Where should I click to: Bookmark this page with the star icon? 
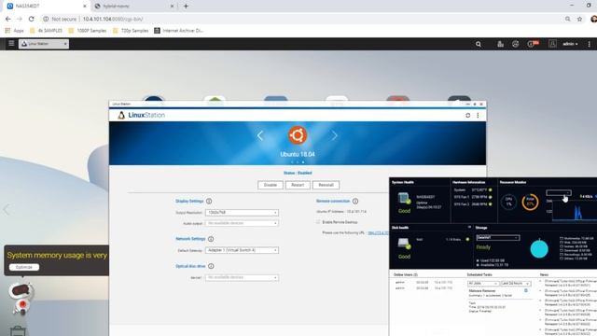[579, 19]
